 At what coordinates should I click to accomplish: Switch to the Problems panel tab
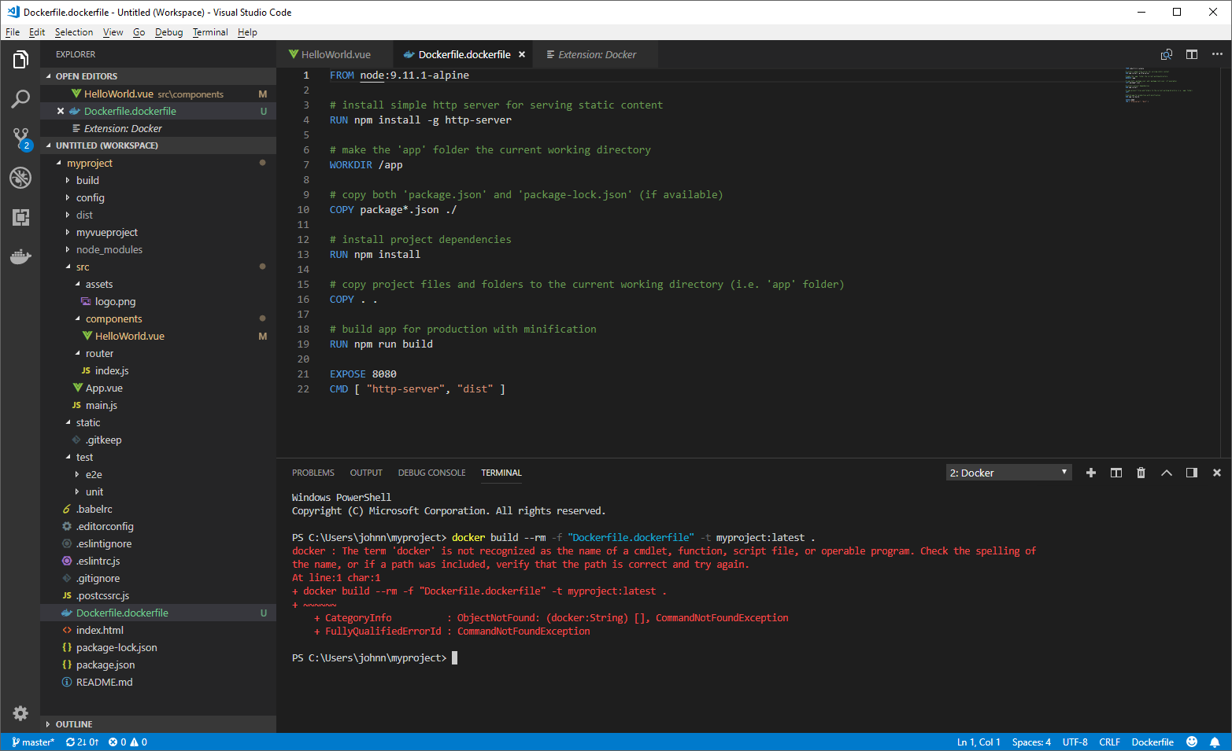pyautogui.click(x=313, y=473)
